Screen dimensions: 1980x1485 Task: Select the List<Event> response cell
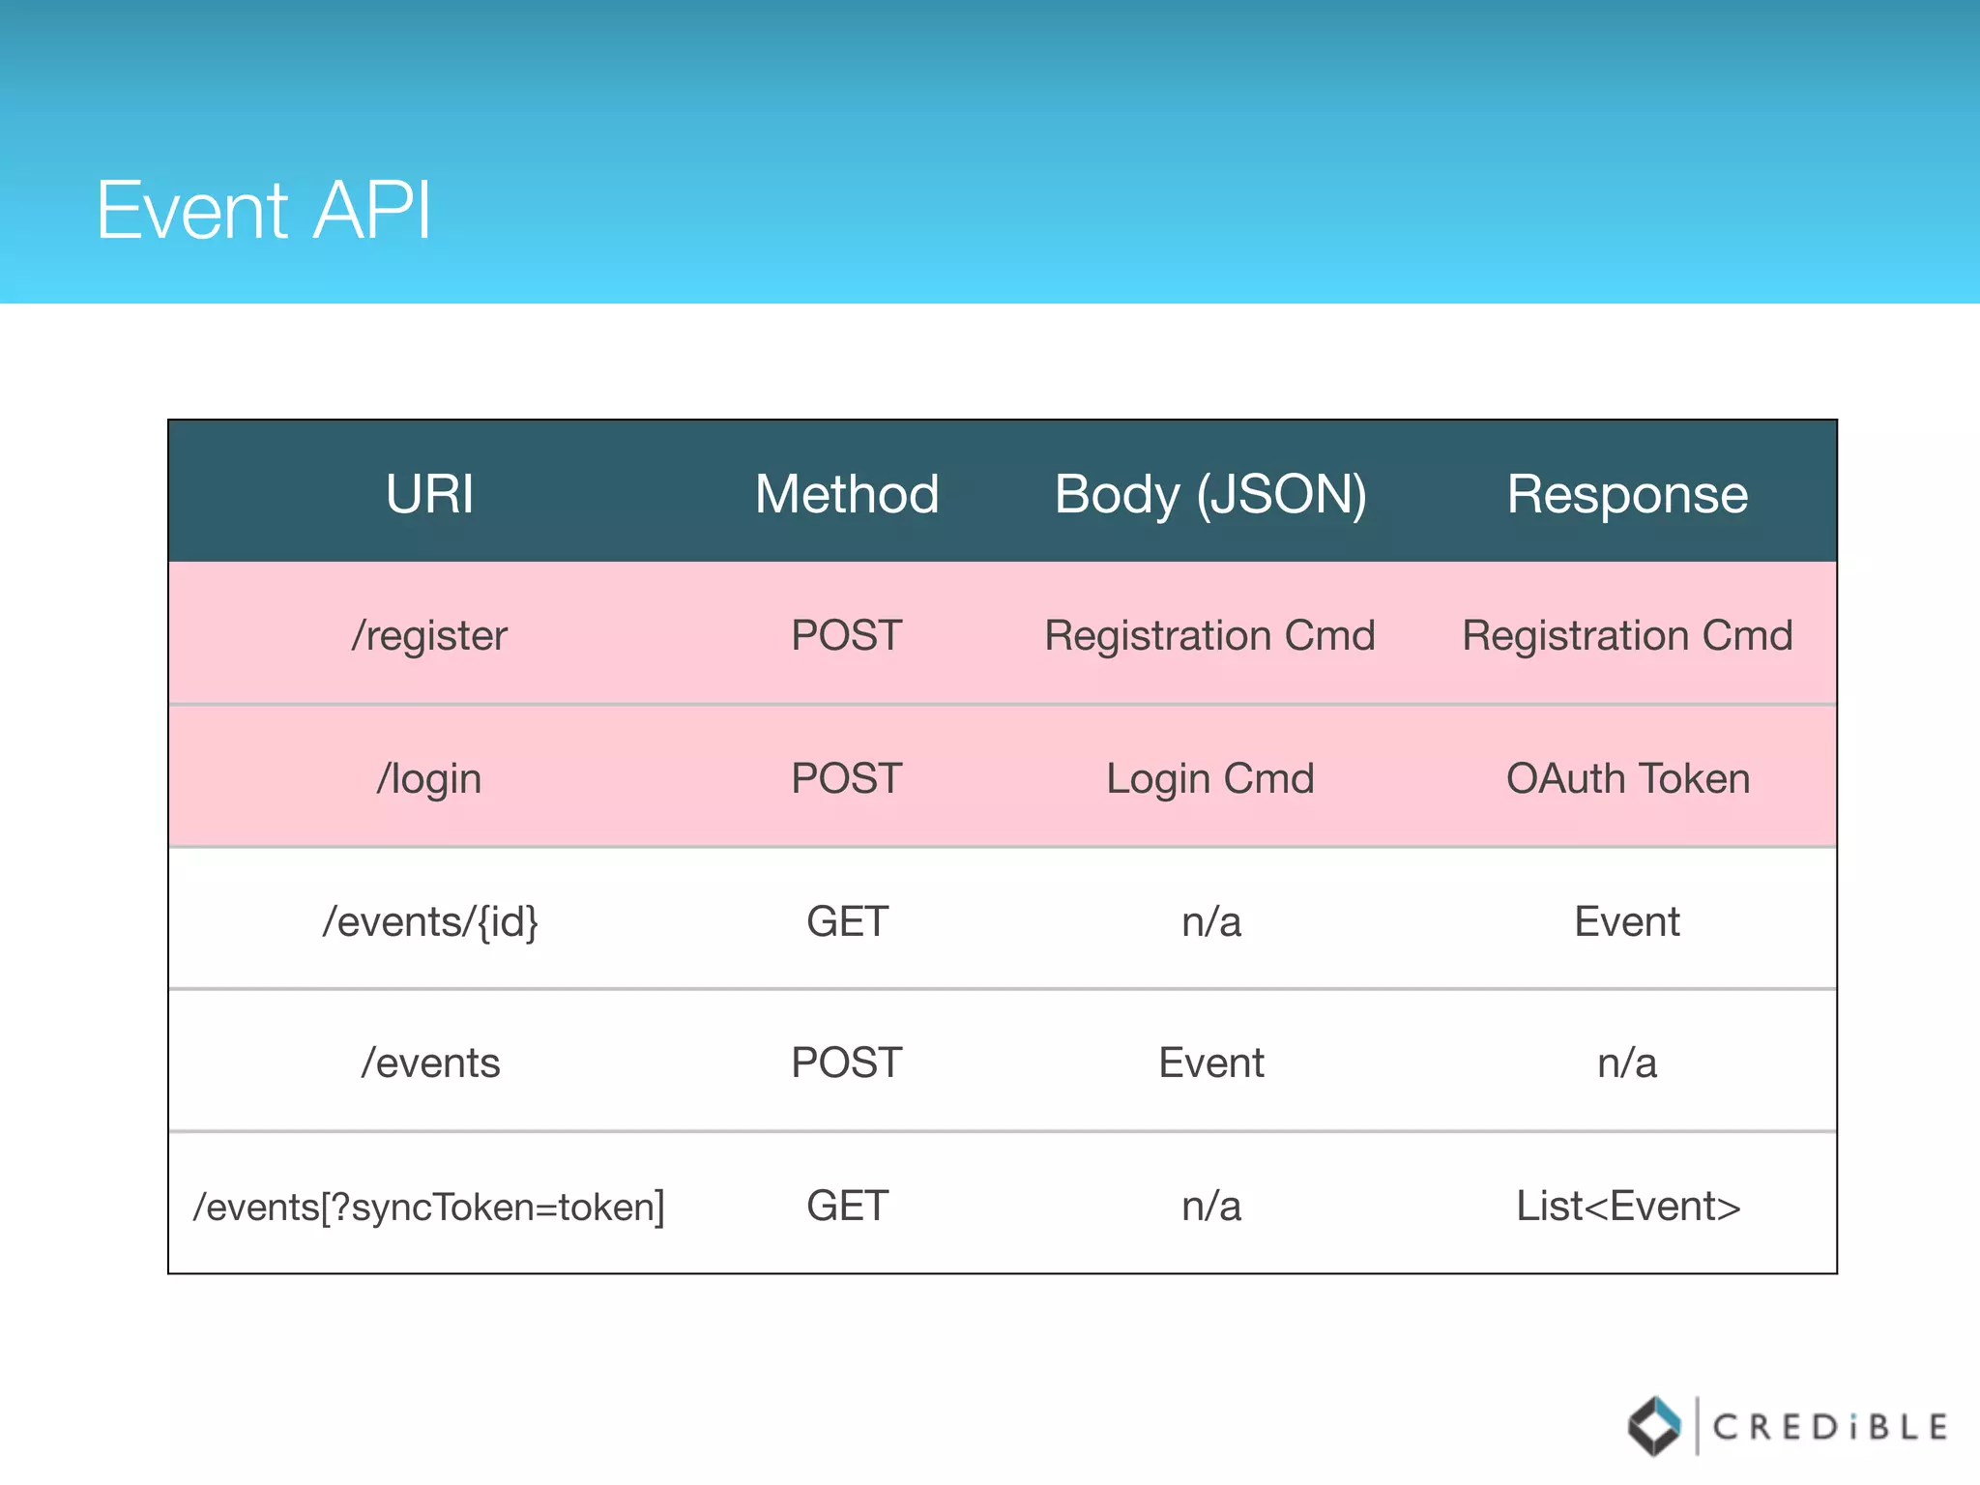(x=1628, y=1206)
